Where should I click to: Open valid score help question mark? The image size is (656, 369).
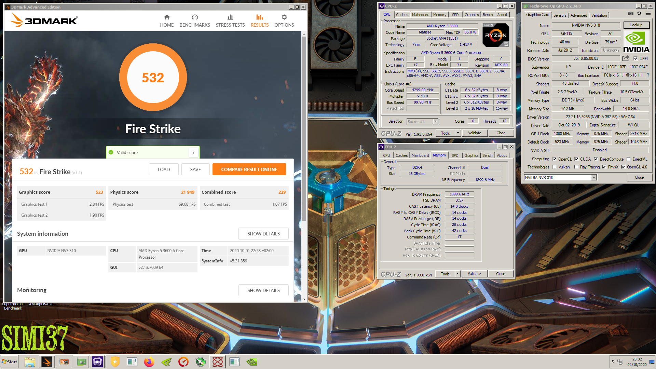[193, 152]
